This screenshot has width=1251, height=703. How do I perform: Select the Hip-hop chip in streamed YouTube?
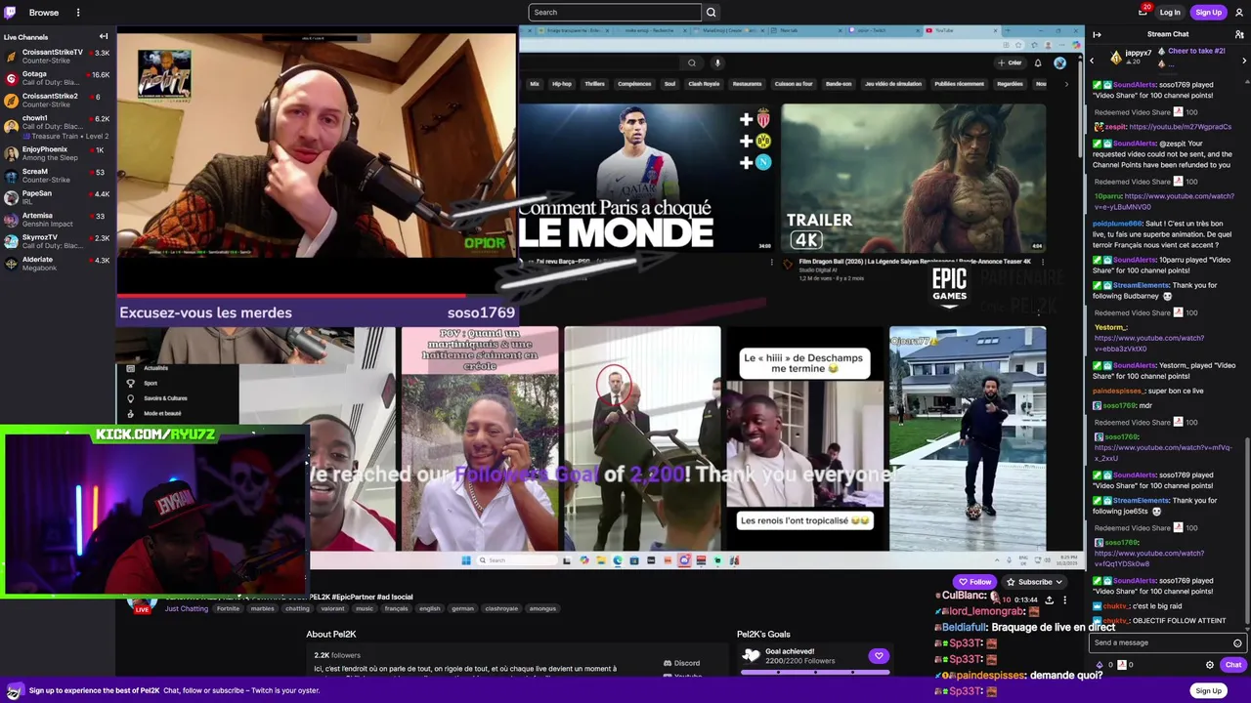click(562, 84)
